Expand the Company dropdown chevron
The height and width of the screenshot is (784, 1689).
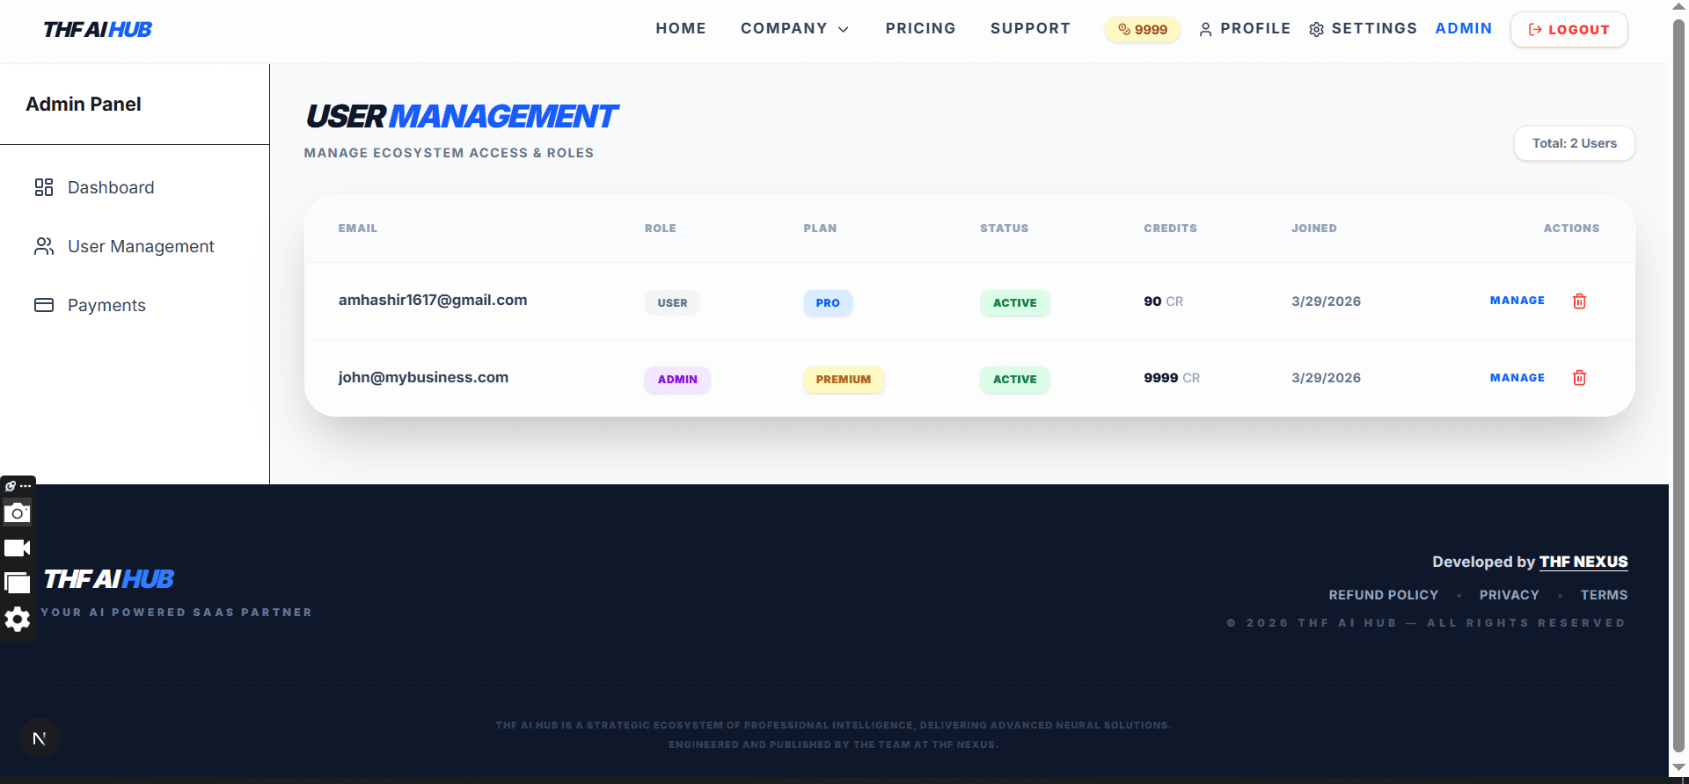pos(844,30)
